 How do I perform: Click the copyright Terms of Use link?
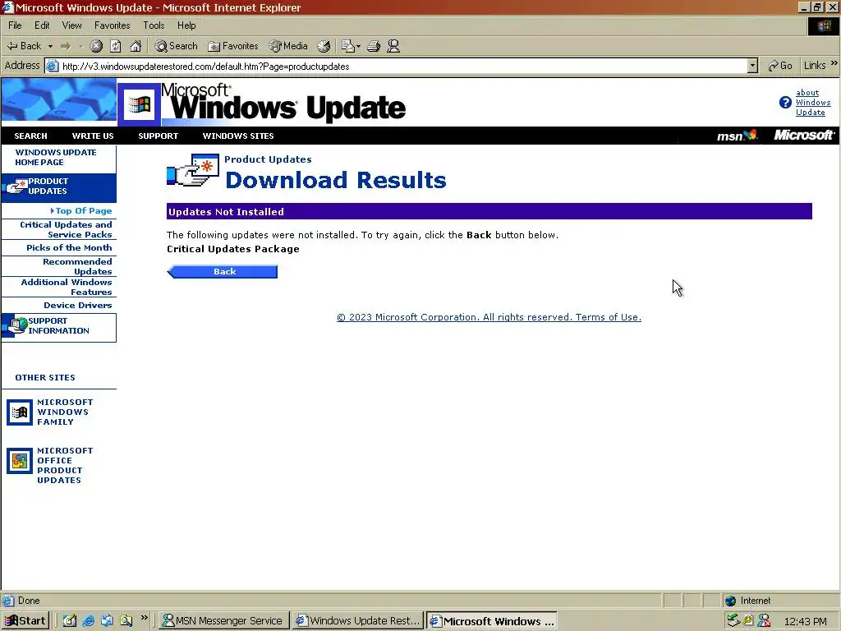point(489,317)
